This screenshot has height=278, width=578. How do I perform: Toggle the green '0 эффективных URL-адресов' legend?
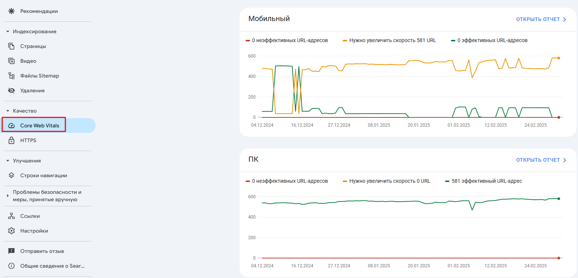point(489,40)
